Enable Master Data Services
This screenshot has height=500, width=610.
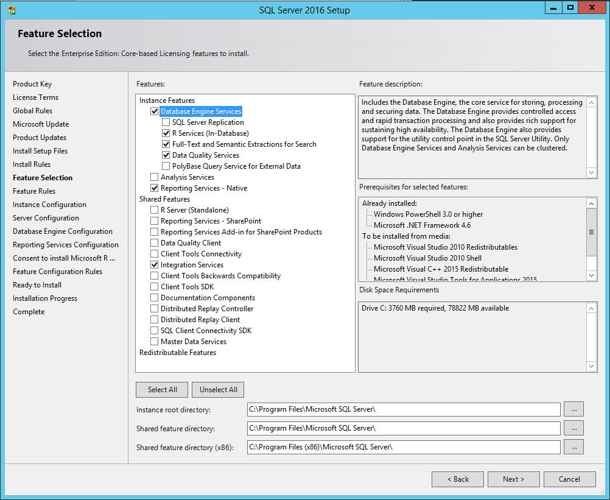click(x=155, y=341)
